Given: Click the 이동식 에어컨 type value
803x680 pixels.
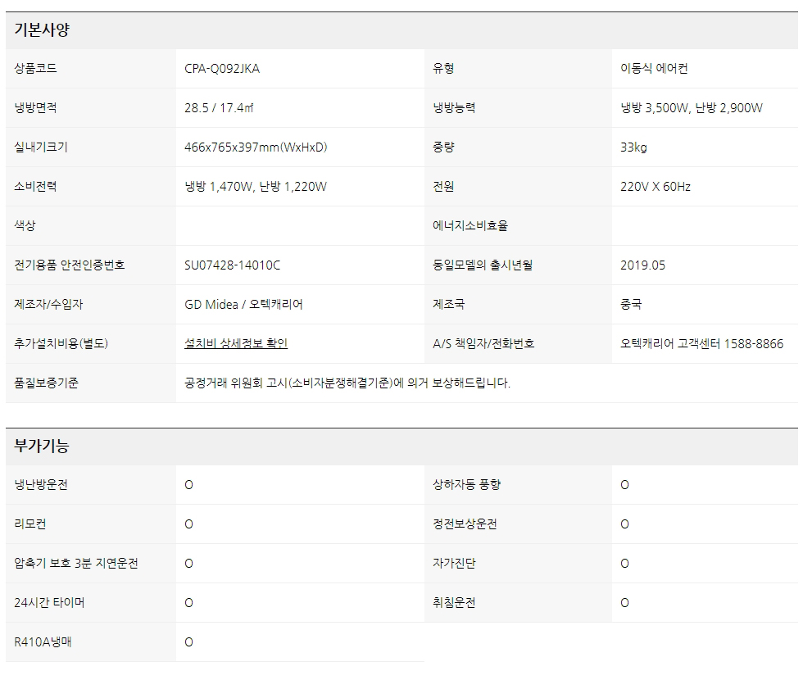Looking at the screenshot, I should (654, 69).
